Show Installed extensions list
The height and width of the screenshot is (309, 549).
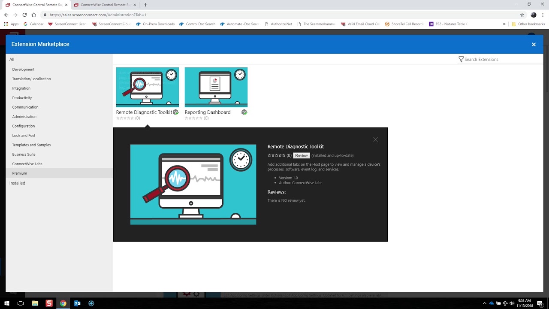point(18,183)
